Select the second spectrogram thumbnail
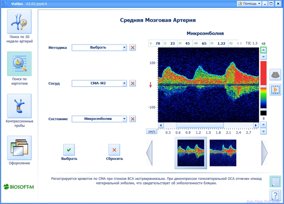The height and width of the screenshot is (204, 284). [223, 153]
